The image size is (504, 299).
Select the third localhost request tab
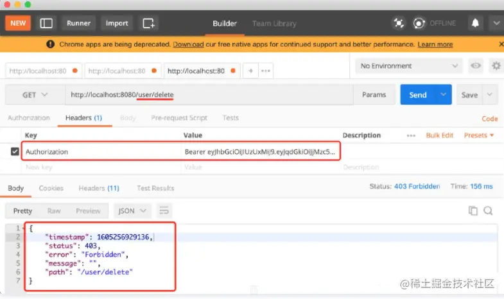pyautogui.click(x=202, y=71)
